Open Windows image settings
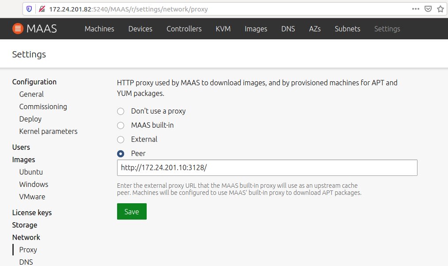This screenshot has width=448, height=266. pos(34,184)
